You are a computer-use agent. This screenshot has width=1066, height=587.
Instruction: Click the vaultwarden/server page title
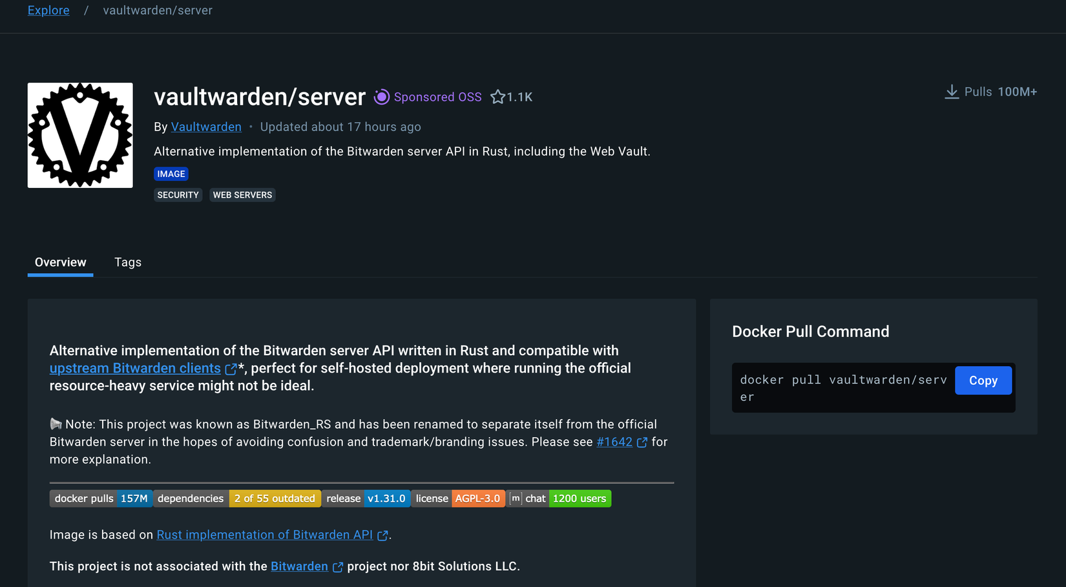(x=260, y=97)
